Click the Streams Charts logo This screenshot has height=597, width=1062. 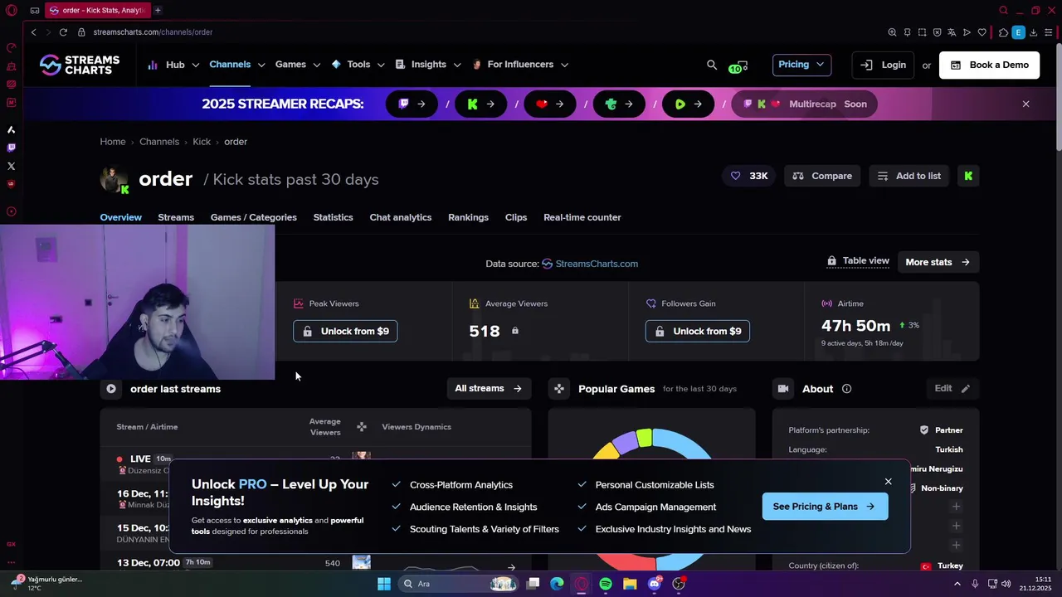(x=80, y=65)
